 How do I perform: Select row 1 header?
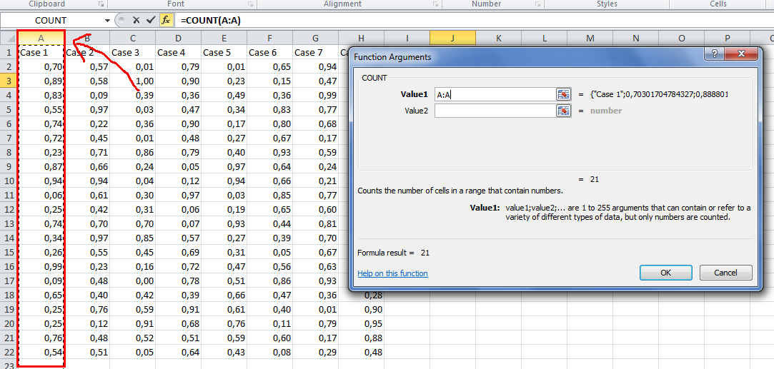[9, 52]
